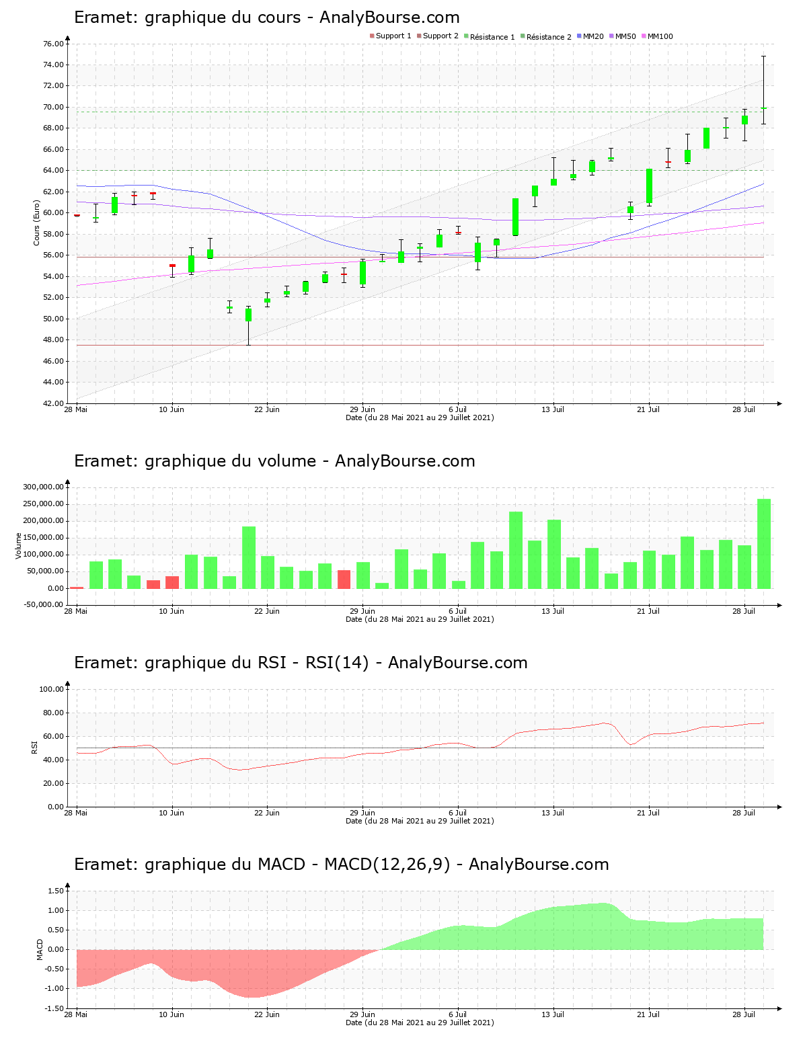The height and width of the screenshot is (1042, 807).
Task: Click the 64.00 price axis value
Action: click(53, 171)
